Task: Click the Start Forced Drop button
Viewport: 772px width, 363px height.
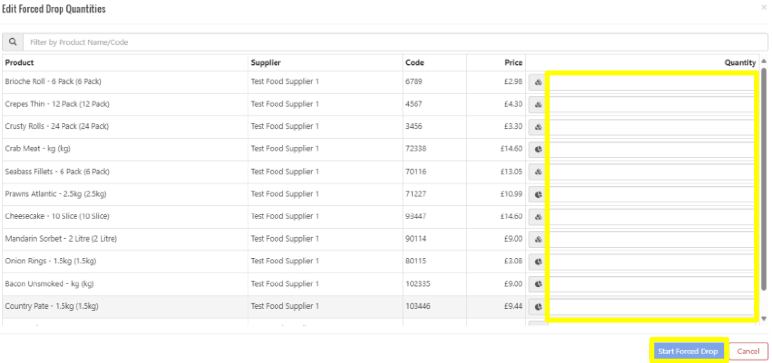Action: pyautogui.click(x=687, y=351)
